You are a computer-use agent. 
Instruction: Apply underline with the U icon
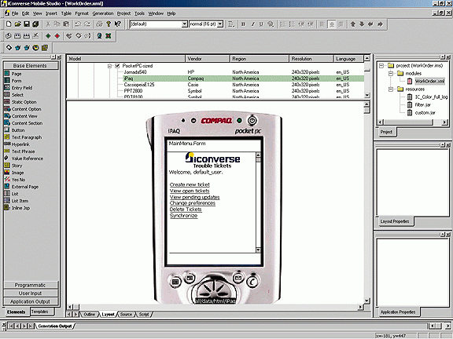coord(261,24)
